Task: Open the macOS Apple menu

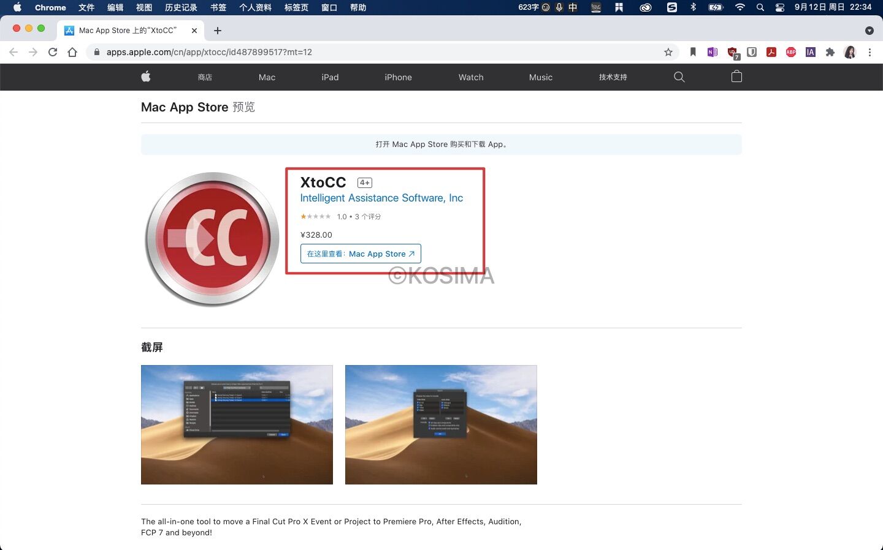Action: (17, 7)
